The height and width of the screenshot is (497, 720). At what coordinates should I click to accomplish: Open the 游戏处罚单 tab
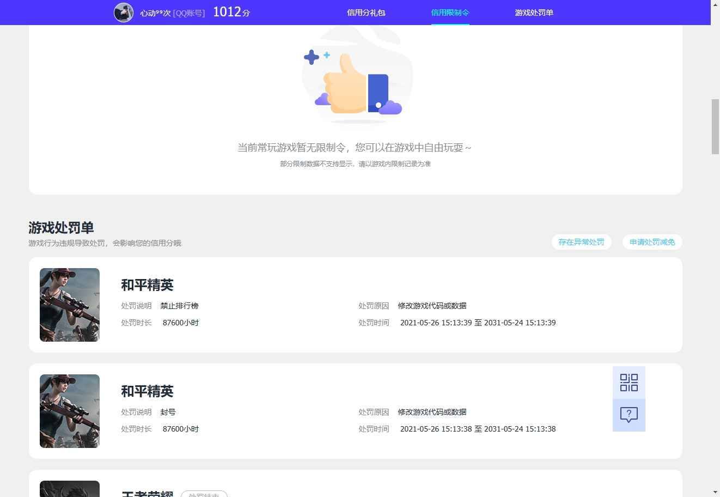[x=534, y=13]
